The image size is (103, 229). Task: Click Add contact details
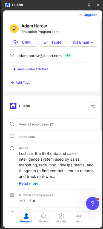coord(31,69)
